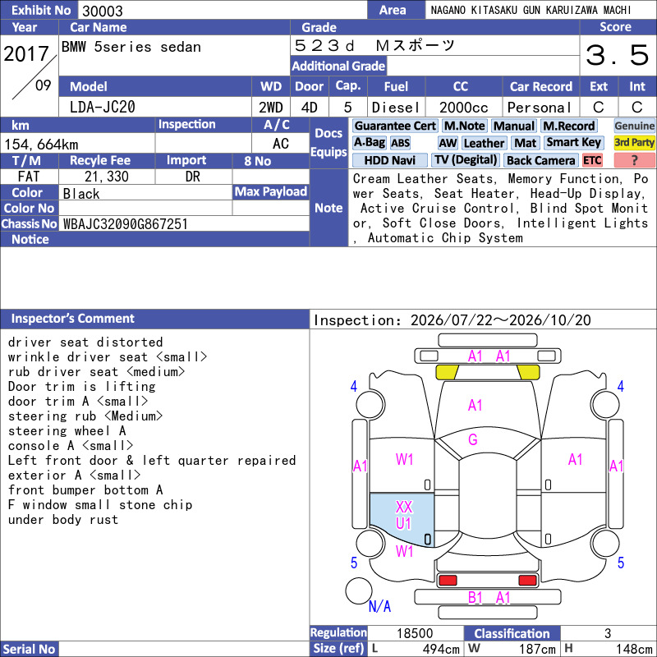Viewport: 657px width, 657px height.
Task: Select the Smart Key equipment badge
Action: pos(574,143)
